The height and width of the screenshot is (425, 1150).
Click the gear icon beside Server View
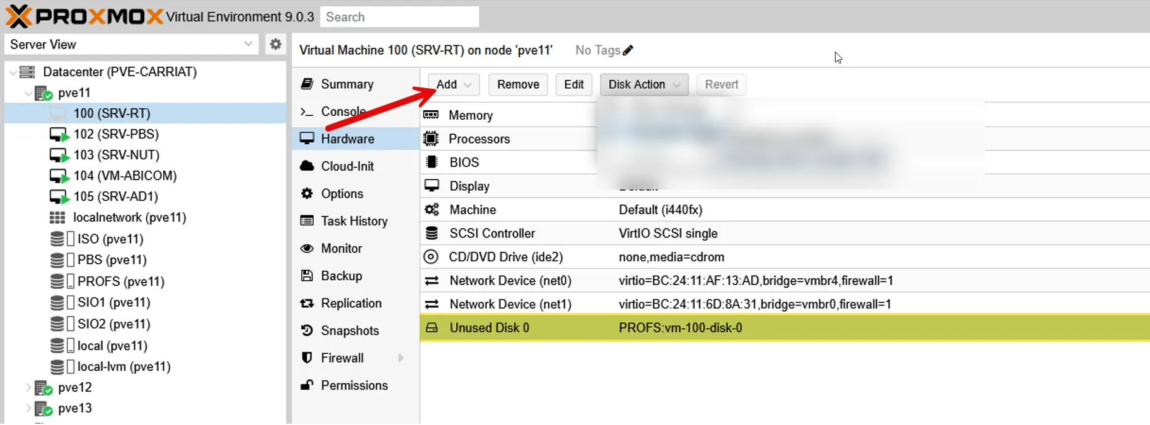pos(275,44)
